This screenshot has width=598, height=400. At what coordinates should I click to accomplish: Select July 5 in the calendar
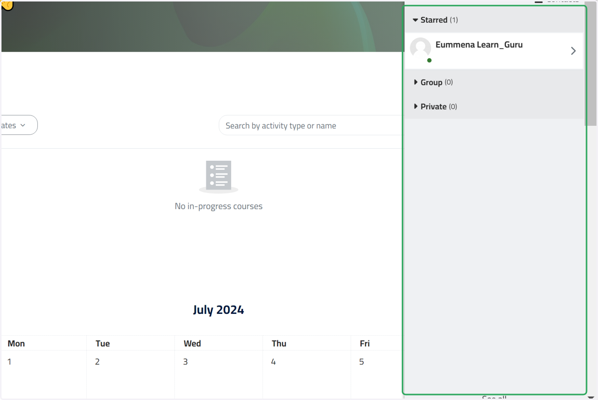(x=361, y=362)
